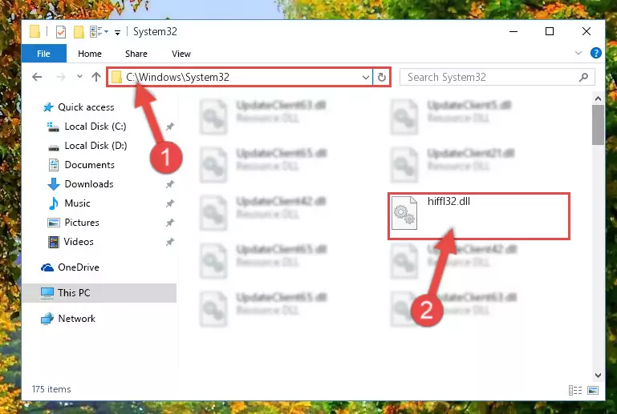This screenshot has width=617, height=414.
Task: Open Help with the question mark icon
Action: [596, 53]
